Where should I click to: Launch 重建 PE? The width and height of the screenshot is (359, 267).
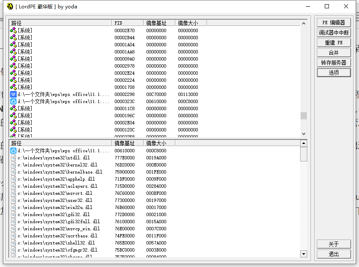[334, 42]
